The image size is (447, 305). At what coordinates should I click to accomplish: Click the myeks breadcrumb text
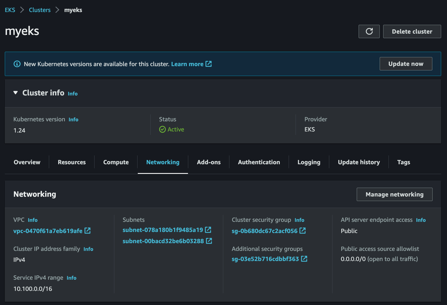(x=73, y=10)
